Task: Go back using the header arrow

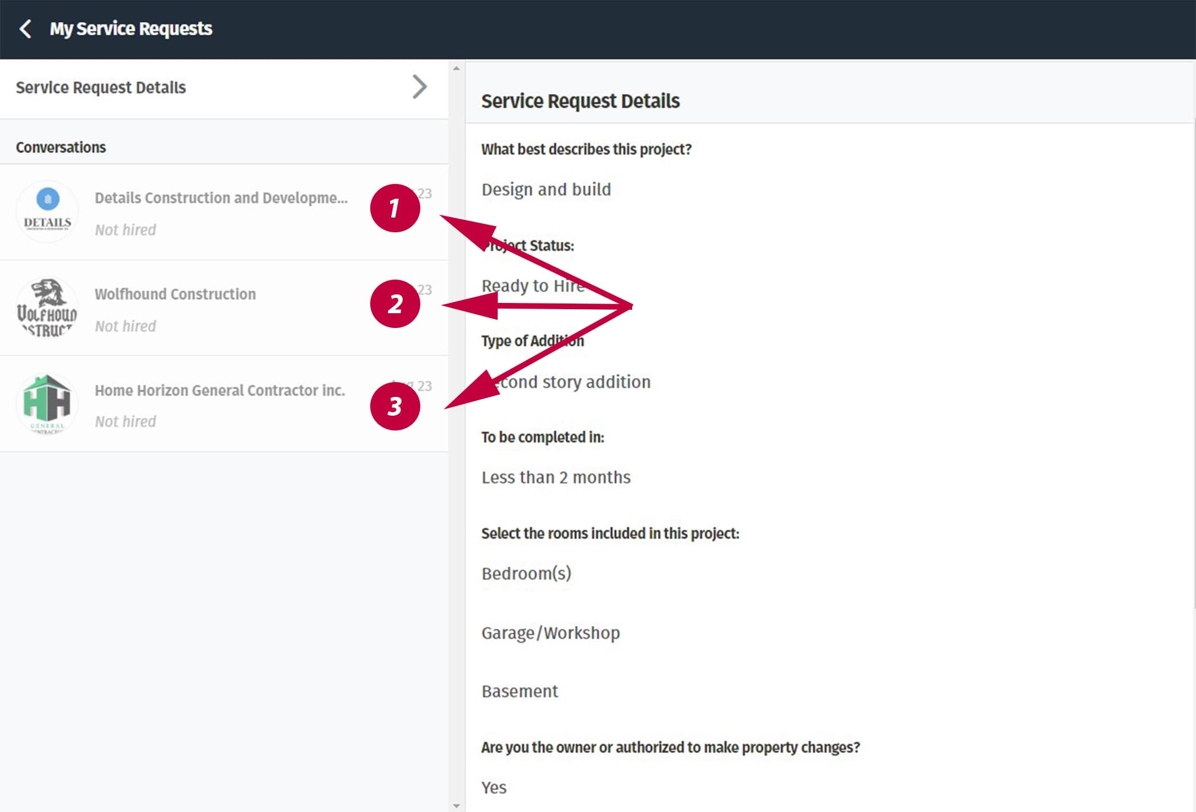Action: coord(25,28)
